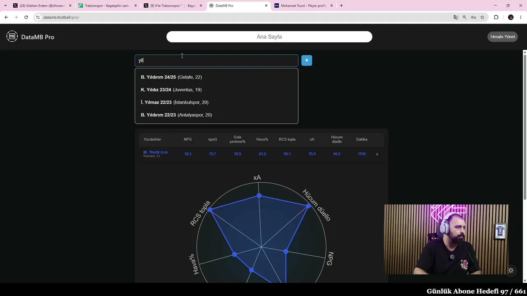Open a new browser tab
527x296 pixels.
(x=341, y=6)
